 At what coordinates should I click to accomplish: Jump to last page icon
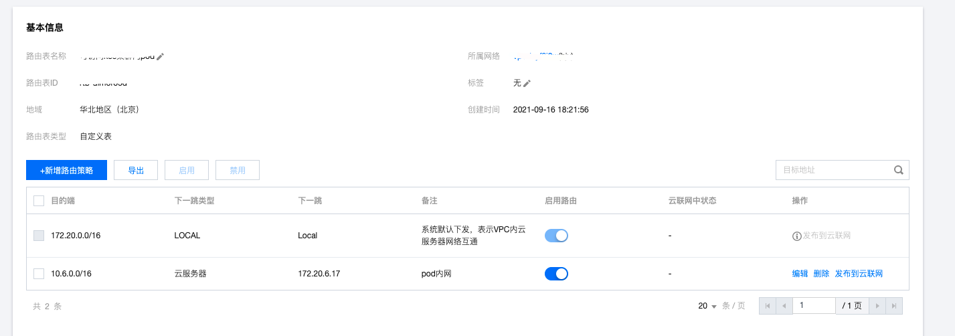893,306
